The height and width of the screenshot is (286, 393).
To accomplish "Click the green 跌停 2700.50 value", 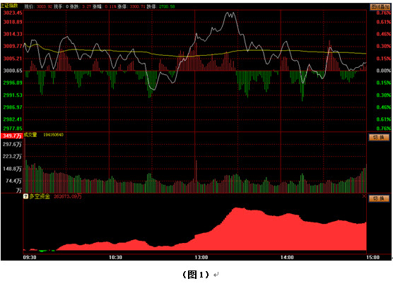I will tap(167, 6).
